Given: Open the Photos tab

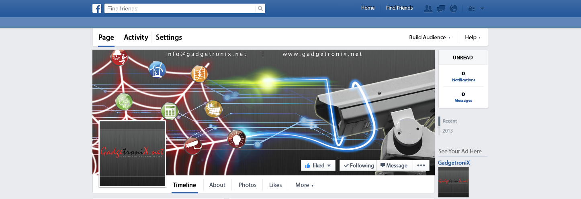Looking at the screenshot, I should [x=248, y=185].
